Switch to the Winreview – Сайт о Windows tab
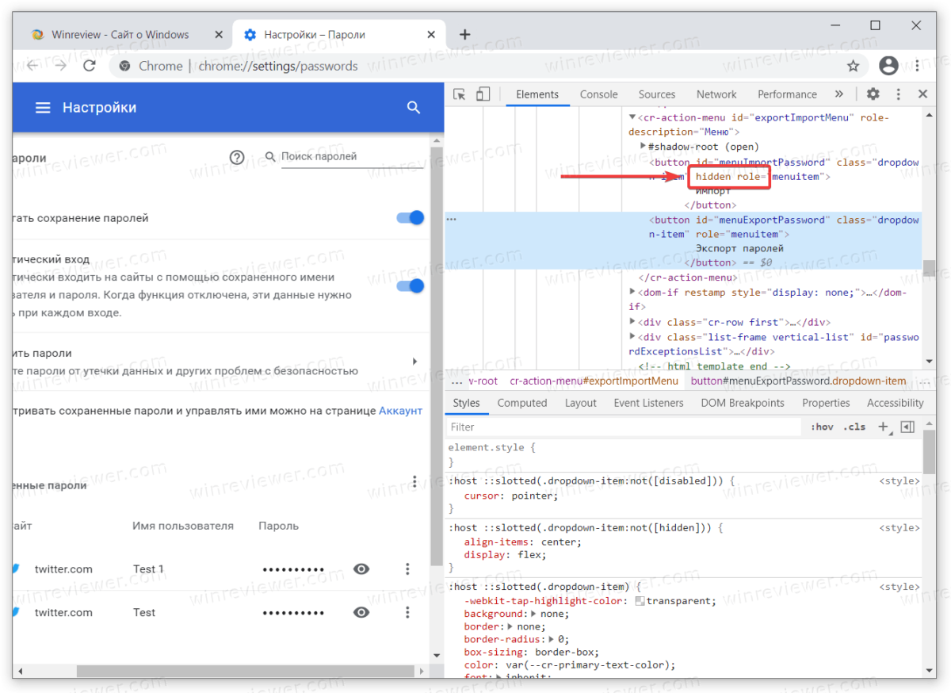951x693 pixels. [x=120, y=35]
